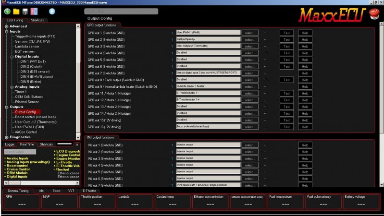
Task: Collapse the Digital Inputs tree node
Action: [12, 57]
